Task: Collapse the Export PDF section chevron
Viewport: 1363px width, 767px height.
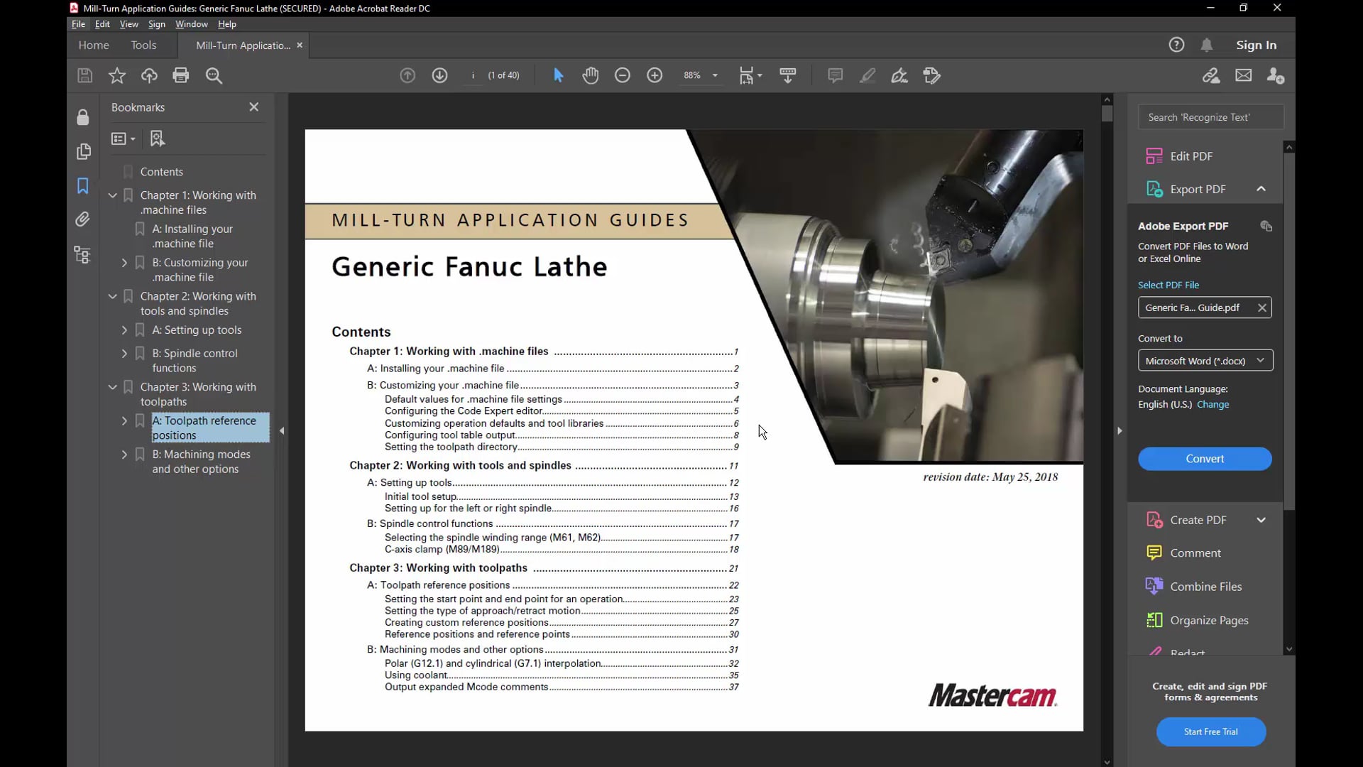Action: [x=1261, y=189]
